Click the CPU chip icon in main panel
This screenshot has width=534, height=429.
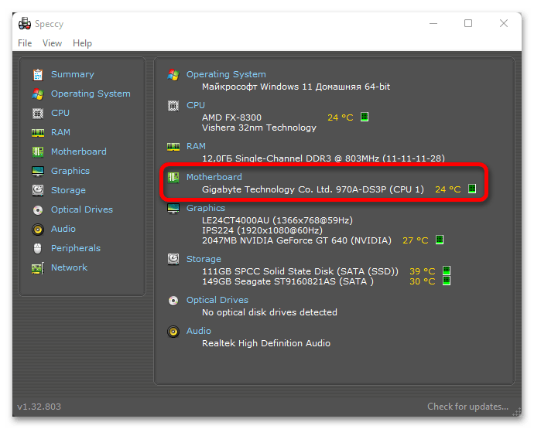point(173,106)
